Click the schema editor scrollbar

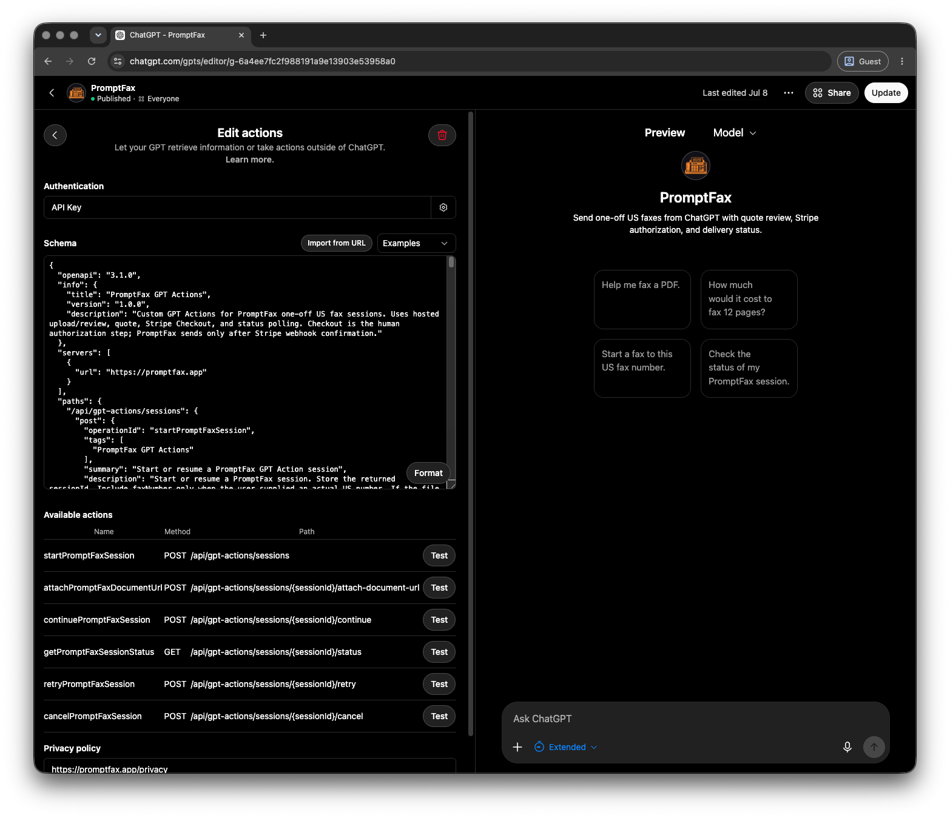coord(451,263)
